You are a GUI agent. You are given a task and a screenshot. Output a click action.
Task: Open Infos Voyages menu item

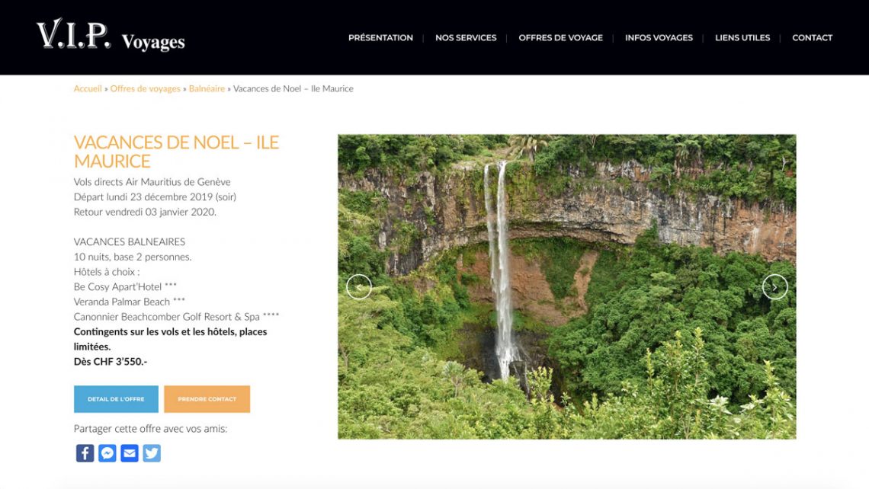tap(659, 37)
